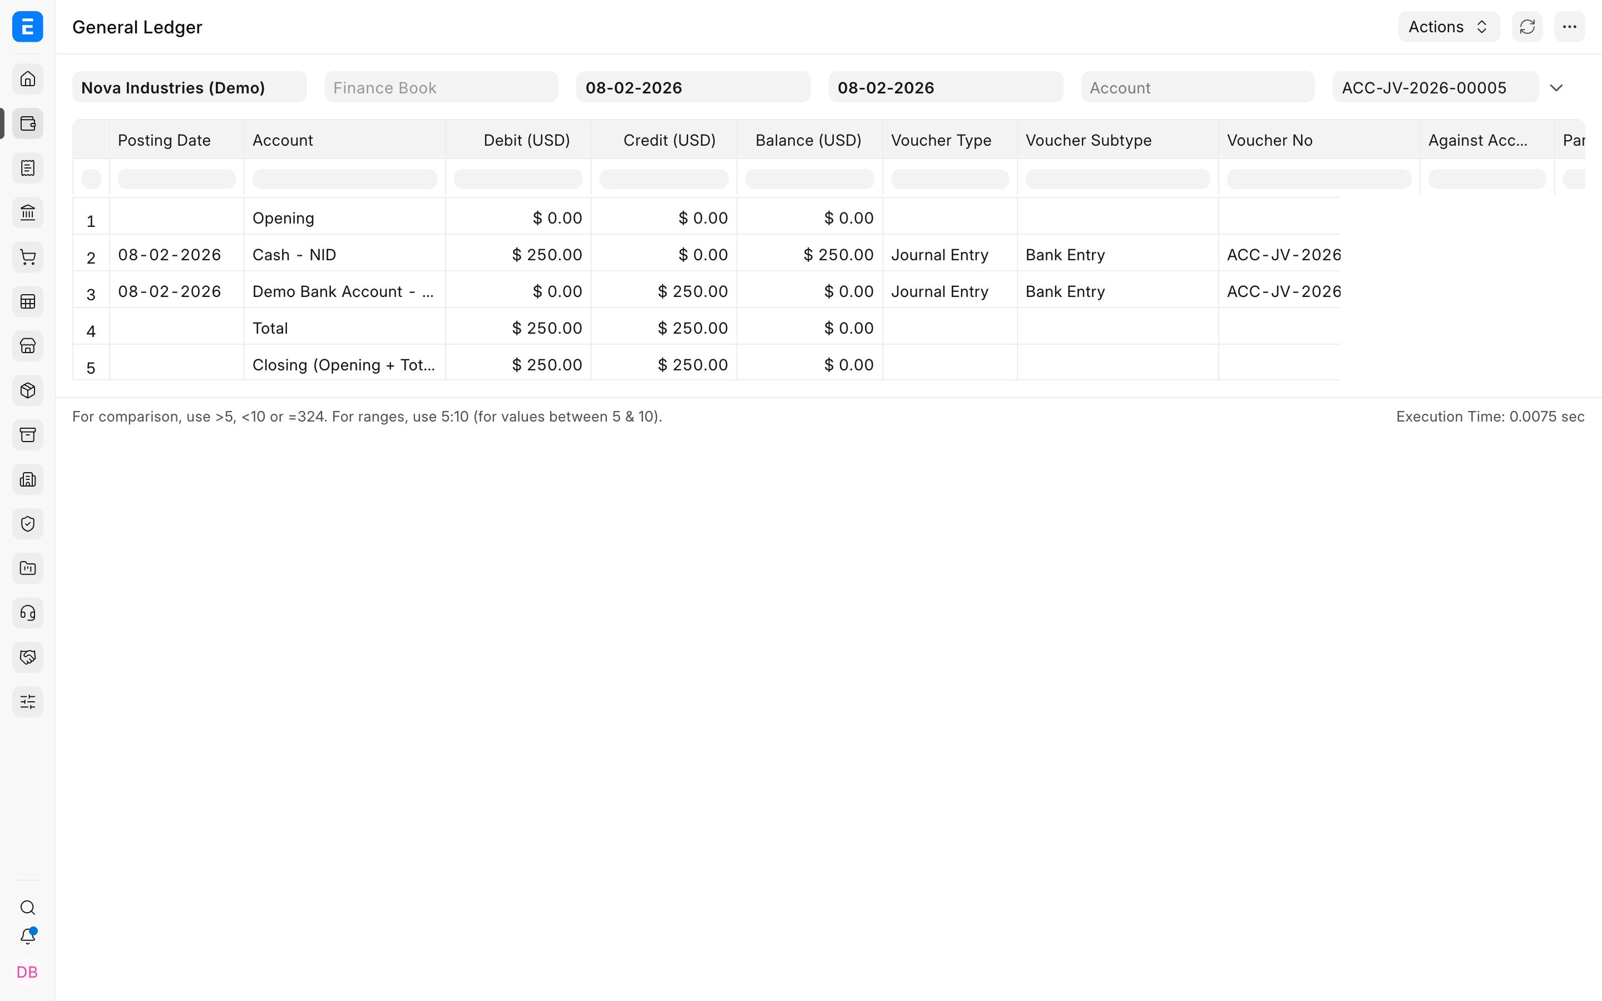Open the folder chart Projects icon
Viewport: 1602px width, 1001px height.
point(28,568)
